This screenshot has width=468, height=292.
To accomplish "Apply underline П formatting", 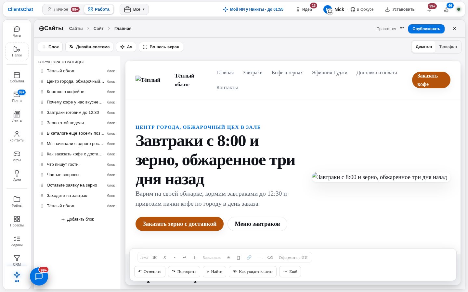I will 239,258.
